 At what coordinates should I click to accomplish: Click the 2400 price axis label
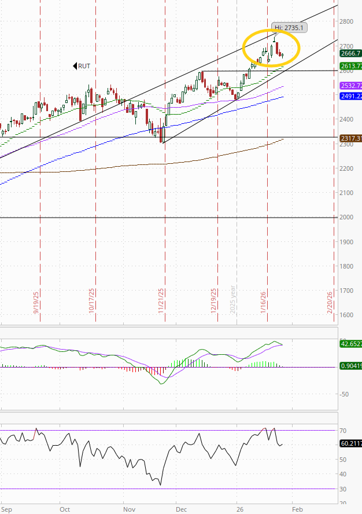(347, 119)
